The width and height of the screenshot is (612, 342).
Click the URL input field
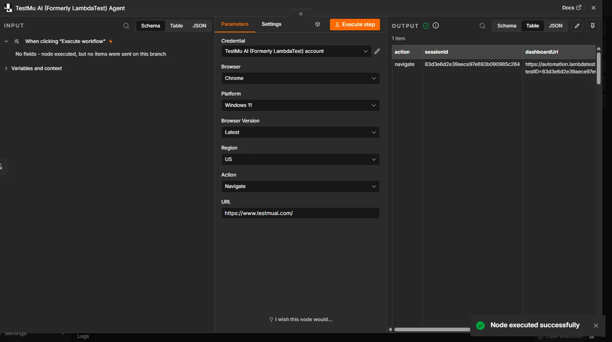300,213
